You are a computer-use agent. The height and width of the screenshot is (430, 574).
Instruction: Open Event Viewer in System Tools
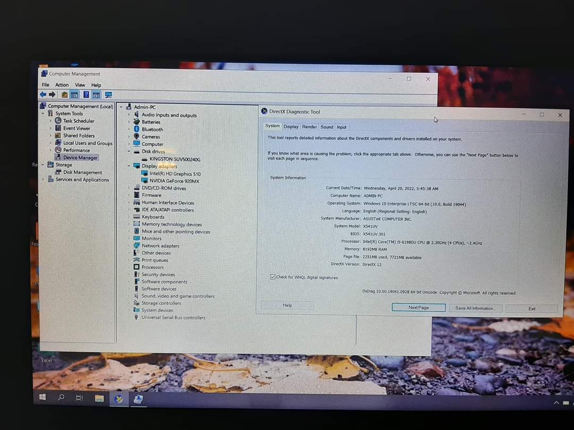(77, 128)
